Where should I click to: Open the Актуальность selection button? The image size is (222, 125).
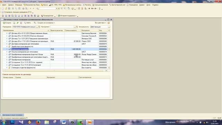[x=109, y=27]
